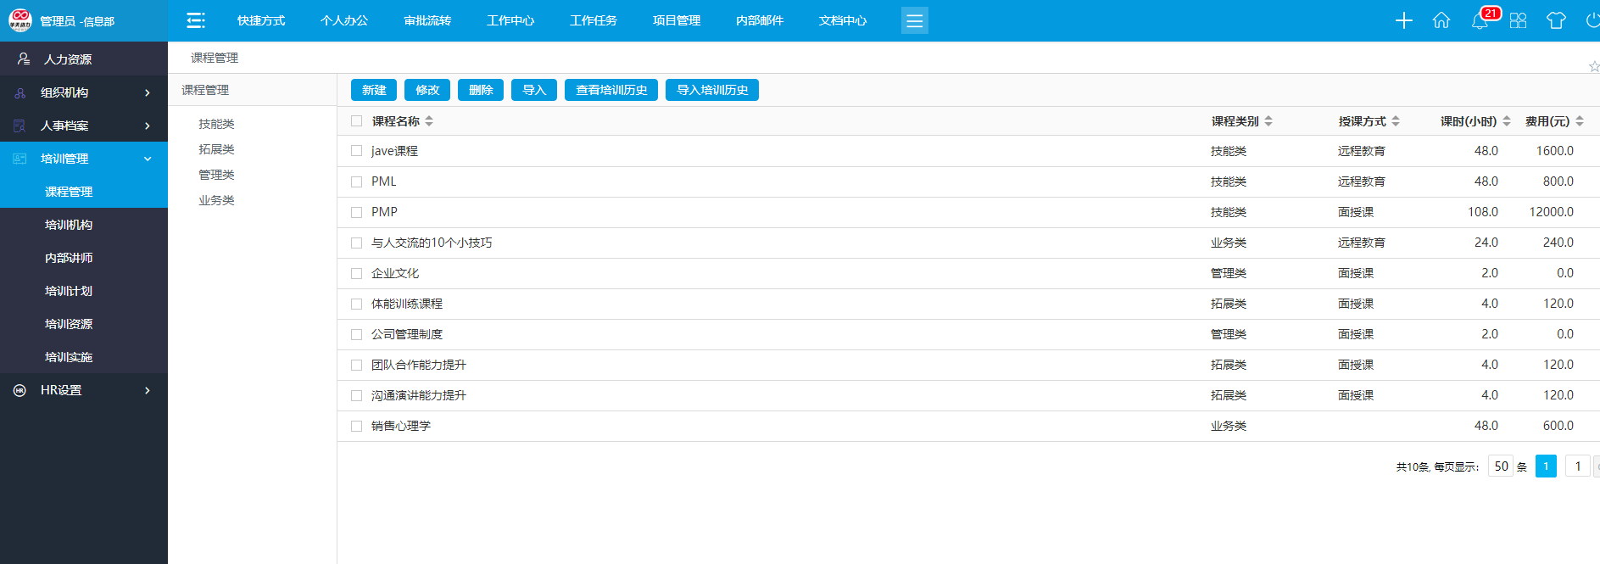Sort by 课程名称 column arrows
Screen dimensions: 1600x564
[x=429, y=121]
